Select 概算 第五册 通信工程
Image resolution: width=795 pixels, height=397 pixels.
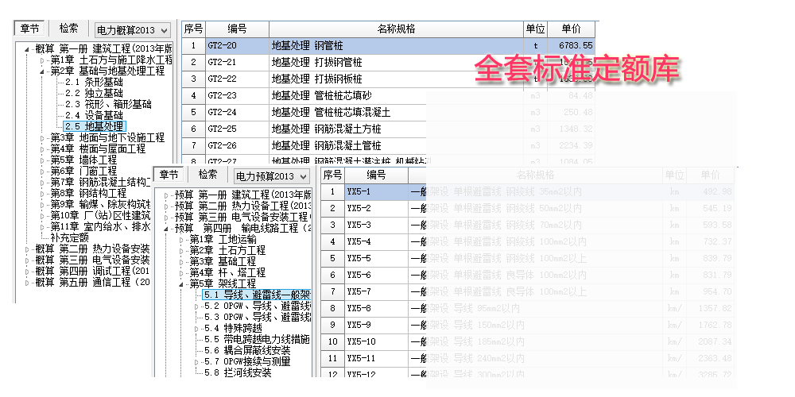pyautogui.click(x=92, y=282)
